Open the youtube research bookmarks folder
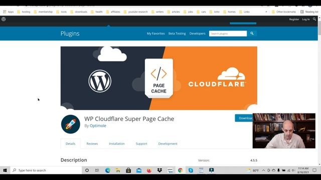This screenshot has width=321, height=180. point(136,12)
